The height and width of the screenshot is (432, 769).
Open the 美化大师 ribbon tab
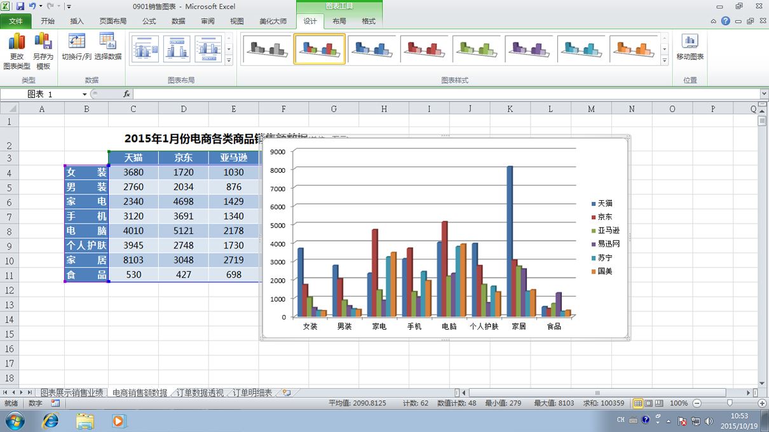point(273,21)
